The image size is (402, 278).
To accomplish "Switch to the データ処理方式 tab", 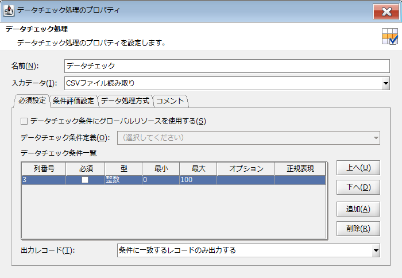I will [x=125, y=101].
